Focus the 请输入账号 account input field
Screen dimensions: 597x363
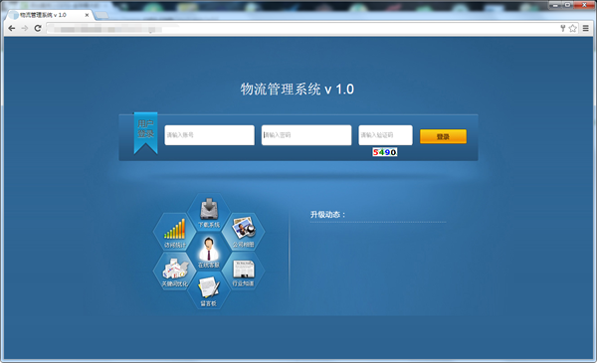pos(209,135)
